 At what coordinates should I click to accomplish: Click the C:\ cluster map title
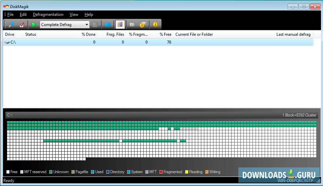pyautogui.click(x=10, y=115)
